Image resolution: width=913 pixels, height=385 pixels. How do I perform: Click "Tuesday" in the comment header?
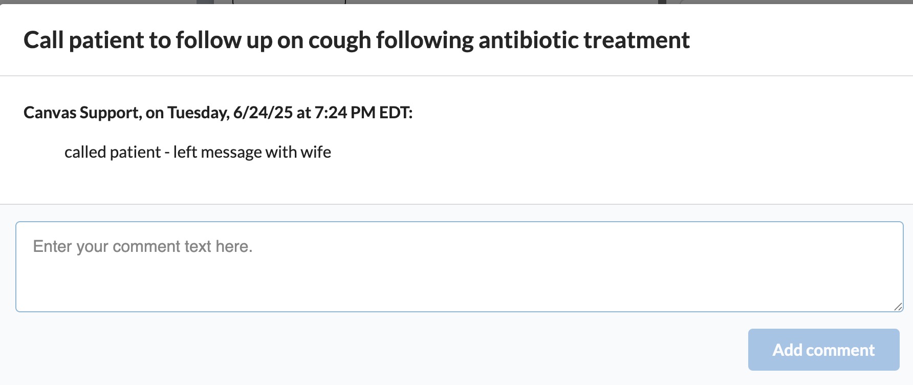click(x=198, y=113)
